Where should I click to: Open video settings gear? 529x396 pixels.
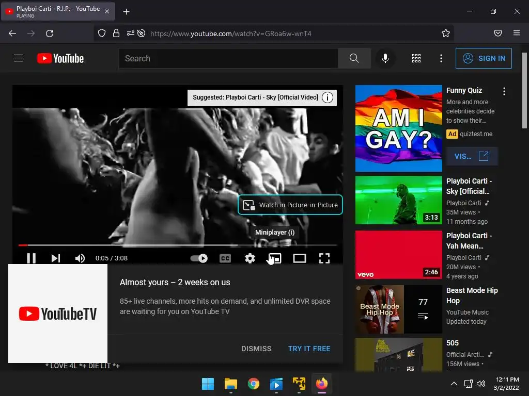click(x=250, y=258)
